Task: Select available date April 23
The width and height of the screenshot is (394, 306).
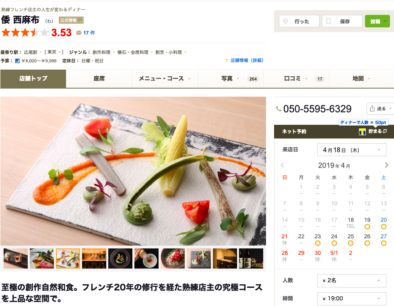Action: tap(318, 240)
